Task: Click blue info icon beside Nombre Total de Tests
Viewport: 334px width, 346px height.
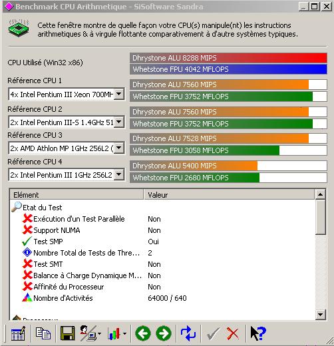Action: 27,253
